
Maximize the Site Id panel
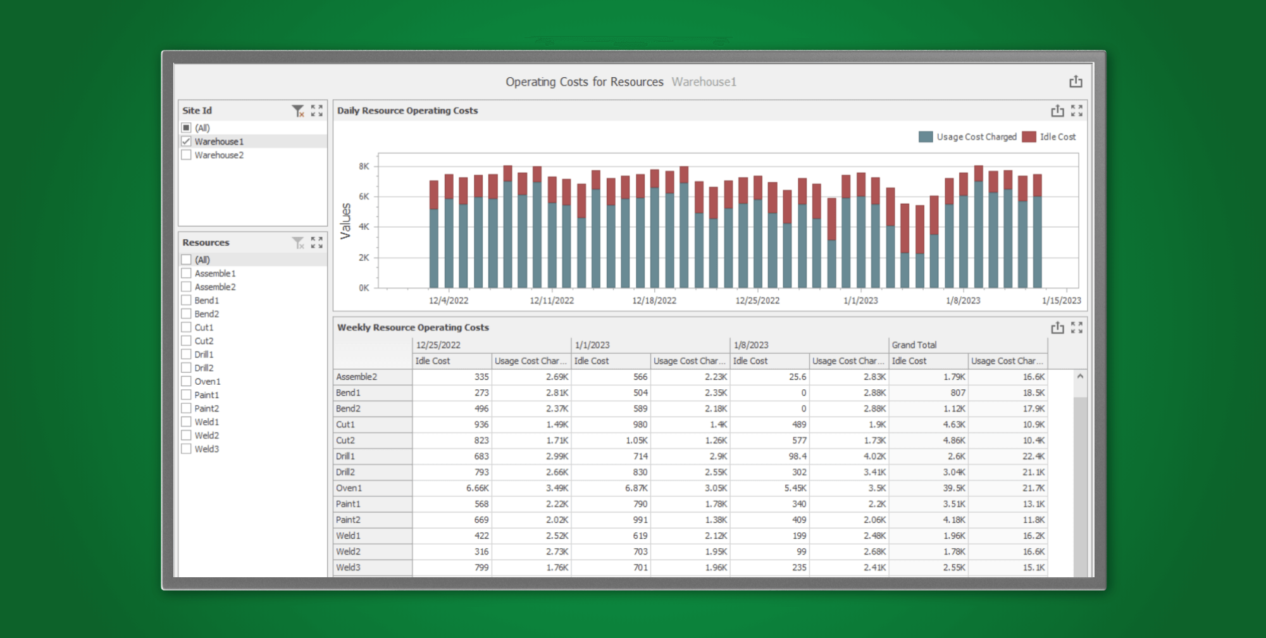(317, 111)
